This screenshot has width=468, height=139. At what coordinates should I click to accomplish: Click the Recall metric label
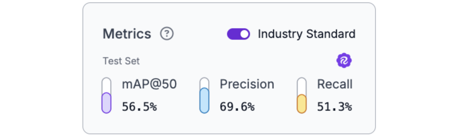tap(335, 85)
